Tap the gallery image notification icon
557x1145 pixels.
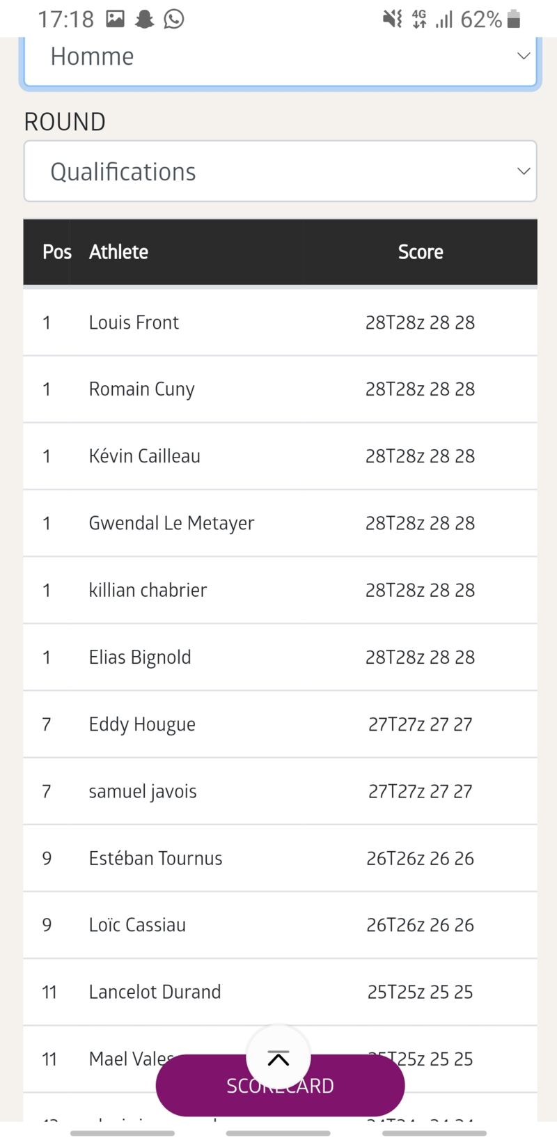(x=115, y=19)
